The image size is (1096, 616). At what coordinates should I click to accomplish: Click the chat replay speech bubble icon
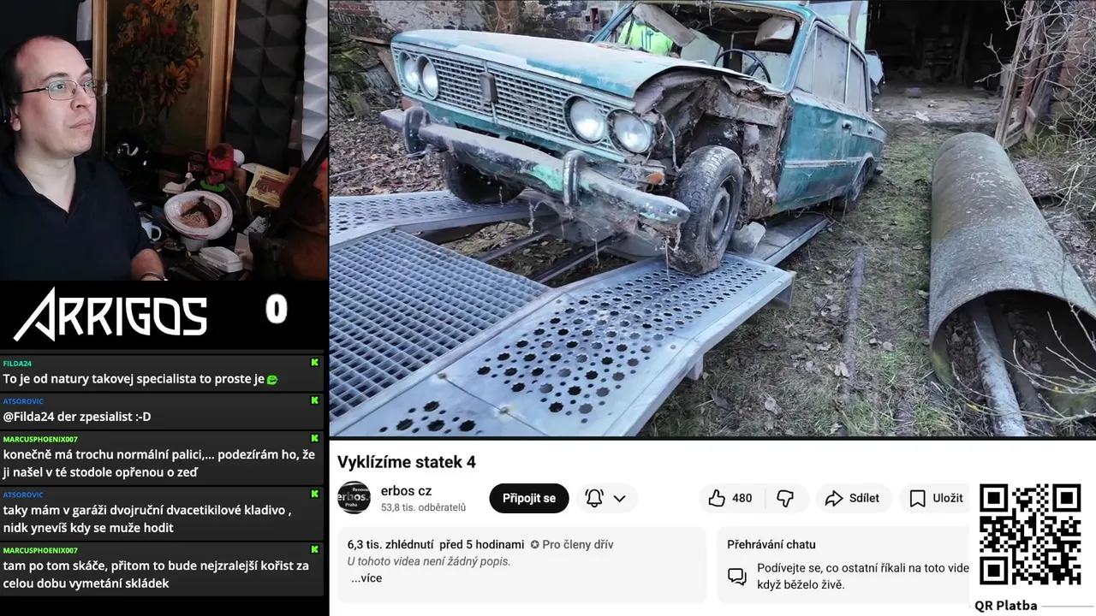click(x=737, y=576)
